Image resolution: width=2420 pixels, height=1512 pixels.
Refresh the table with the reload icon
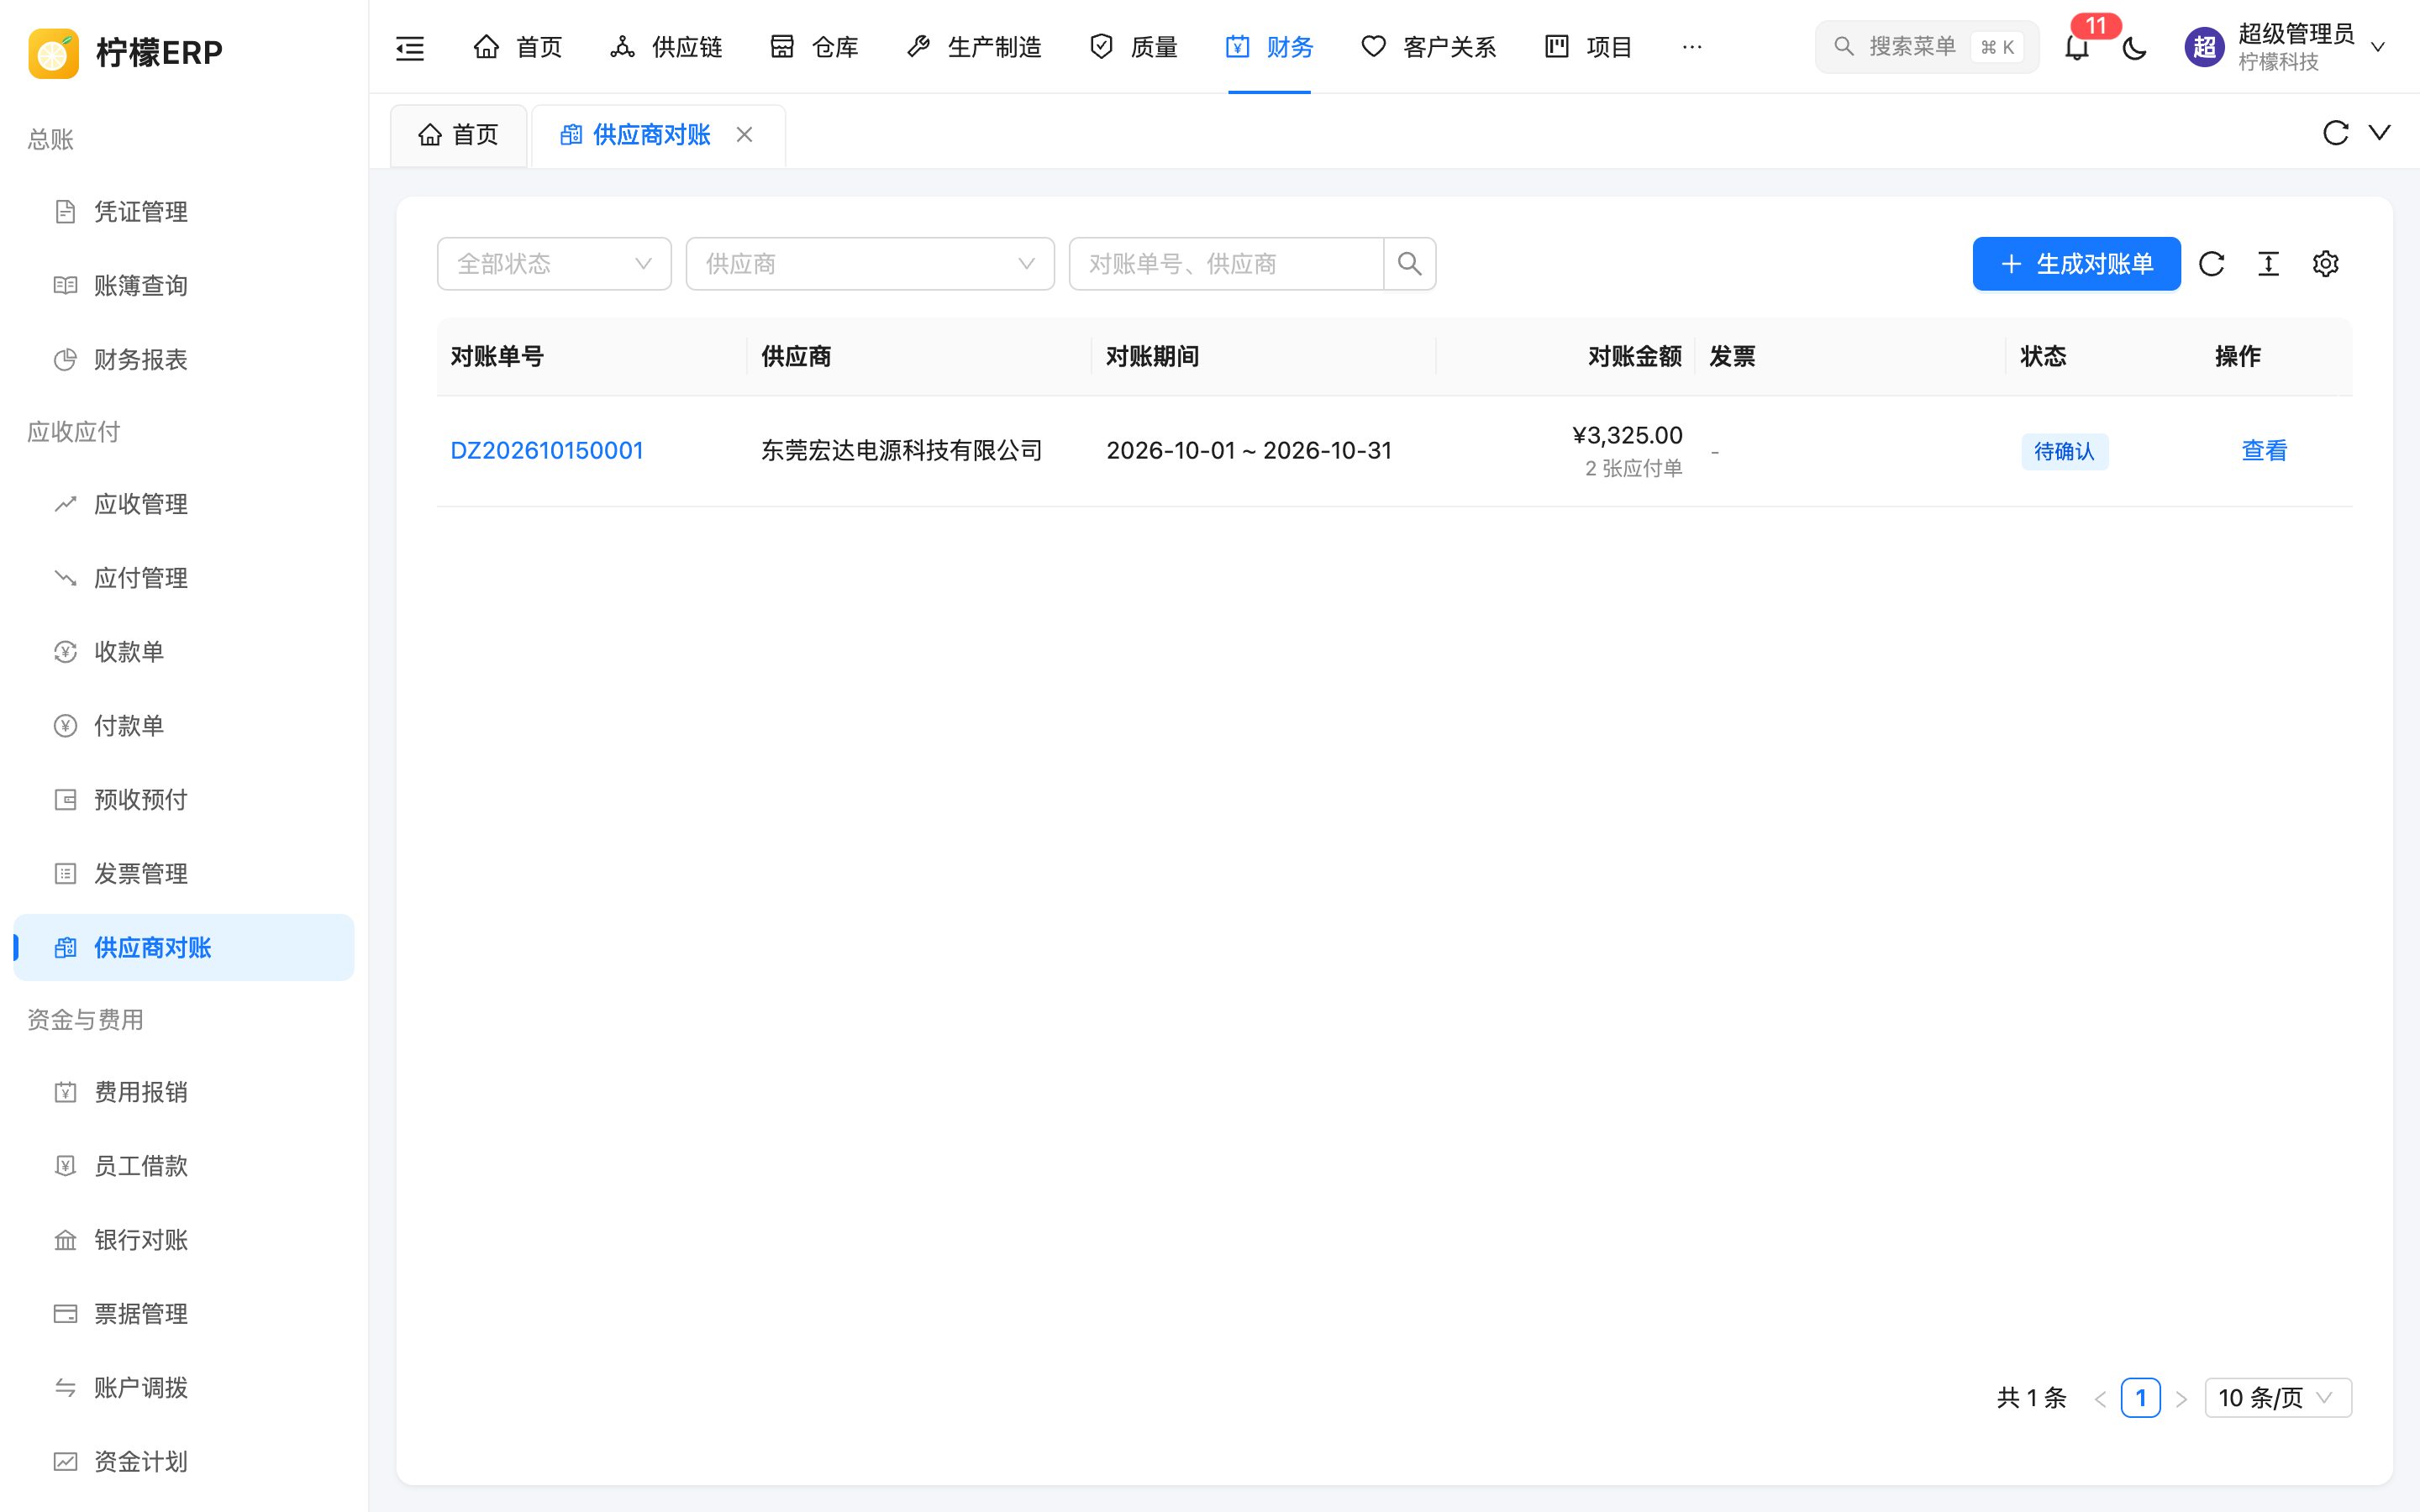[2211, 264]
